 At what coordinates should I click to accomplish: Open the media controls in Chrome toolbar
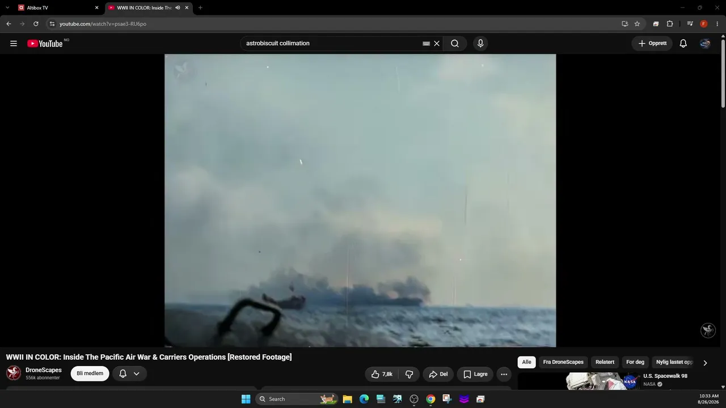(x=690, y=24)
